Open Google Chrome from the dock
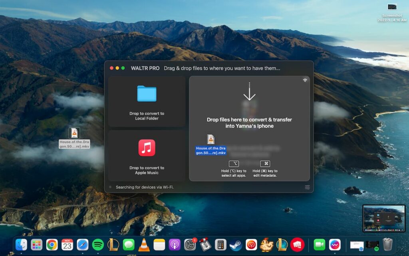This screenshot has height=256, width=409. (52, 244)
